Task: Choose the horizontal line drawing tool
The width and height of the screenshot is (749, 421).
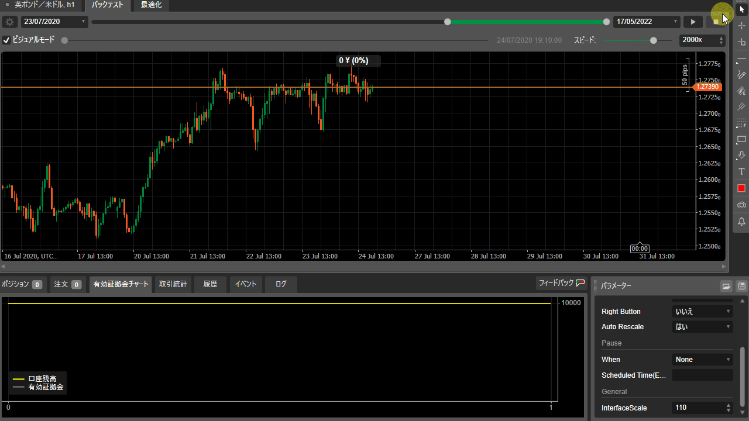Action: (741, 59)
